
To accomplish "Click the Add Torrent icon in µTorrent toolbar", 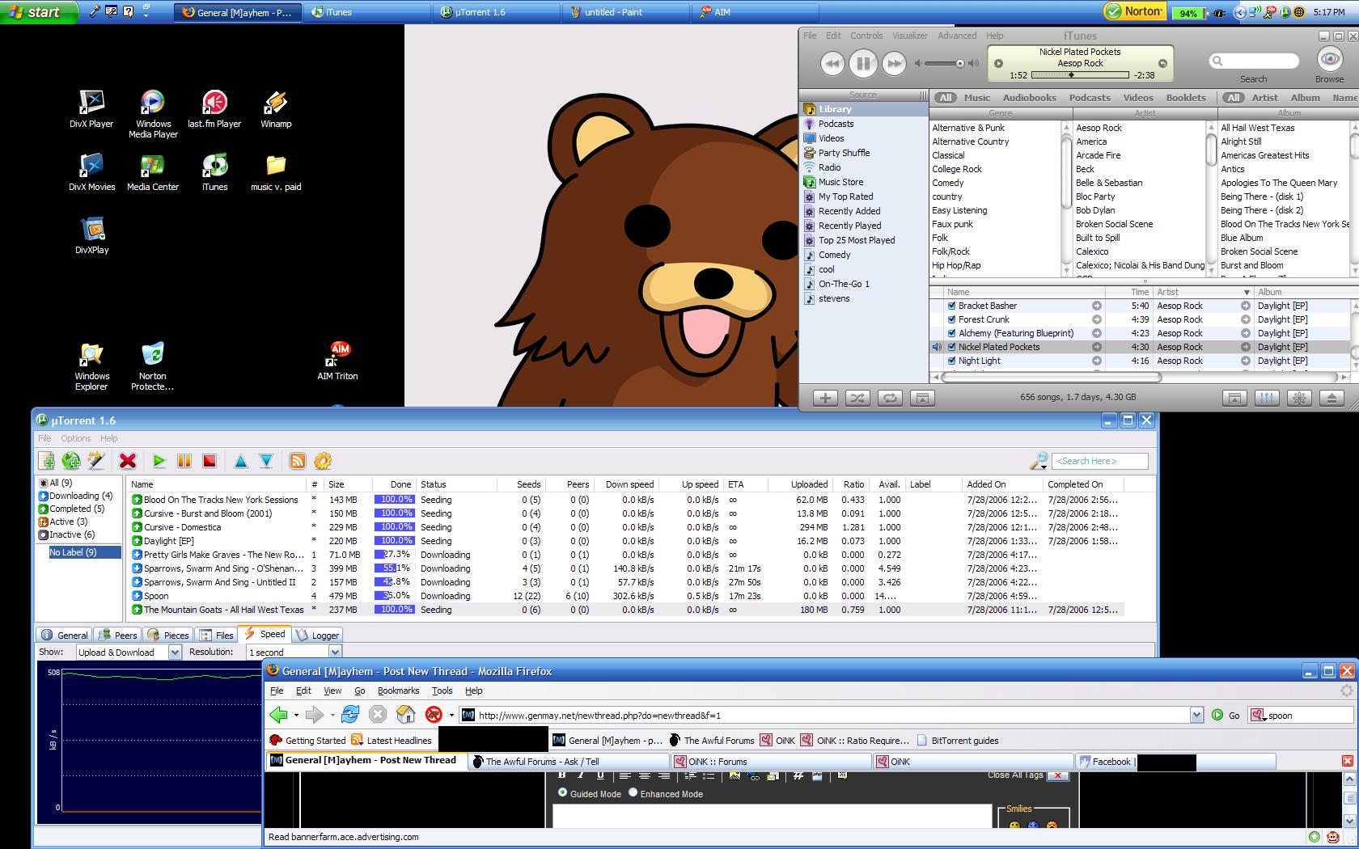I will [47, 461].
